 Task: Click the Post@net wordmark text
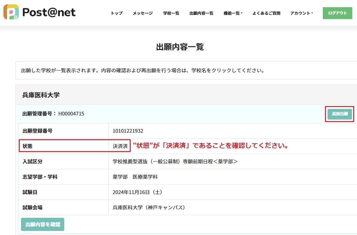pyautogui.click(x=49, y=12)
